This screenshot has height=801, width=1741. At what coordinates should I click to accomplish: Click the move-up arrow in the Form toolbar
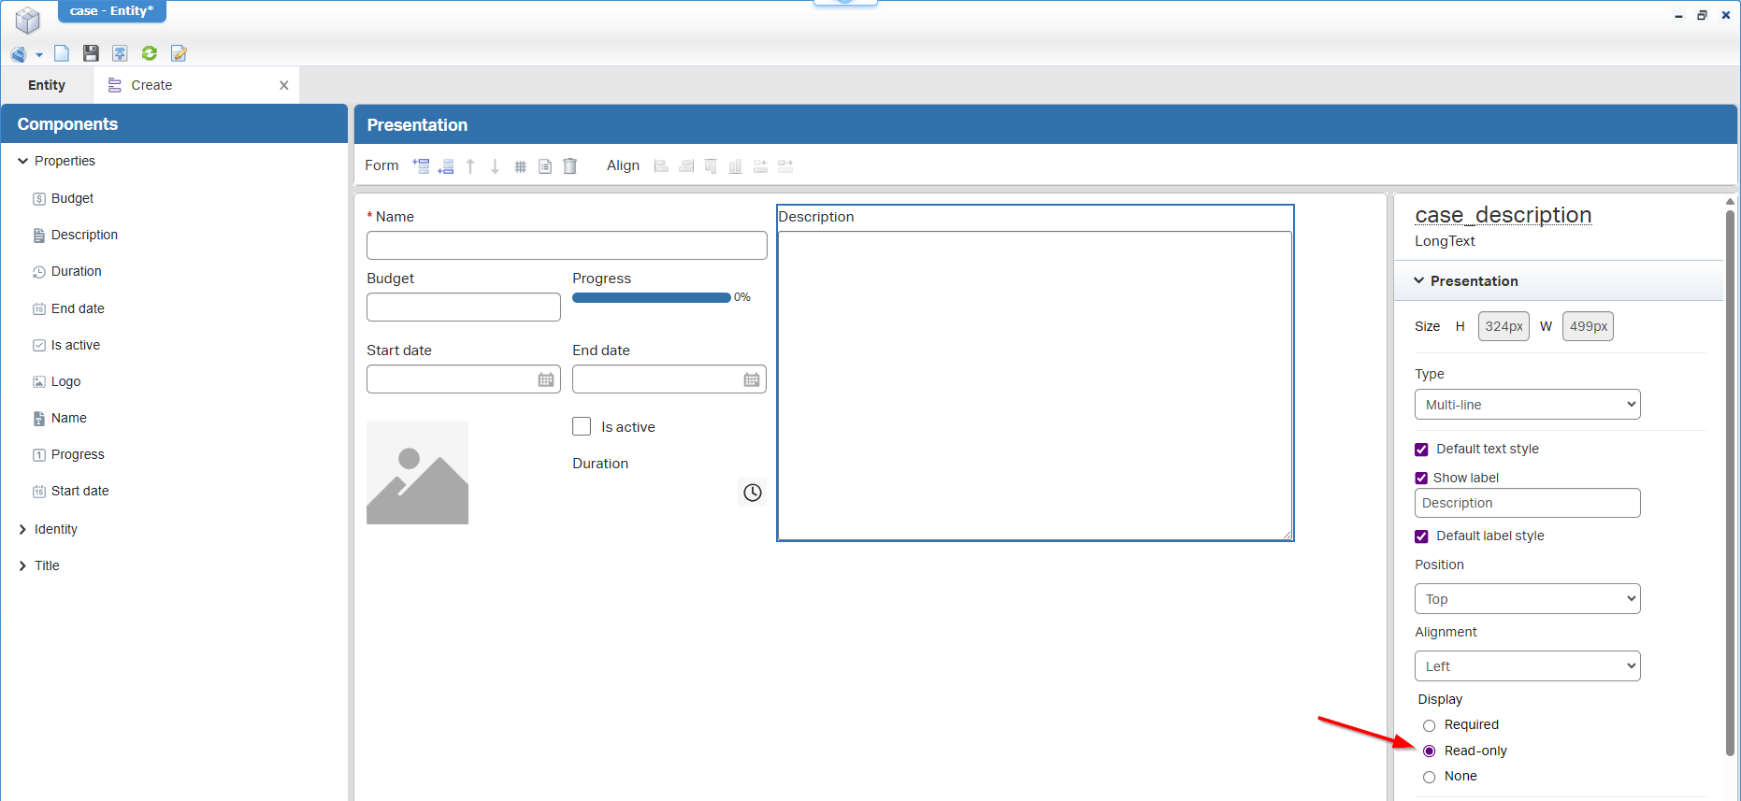click(470, 166)
